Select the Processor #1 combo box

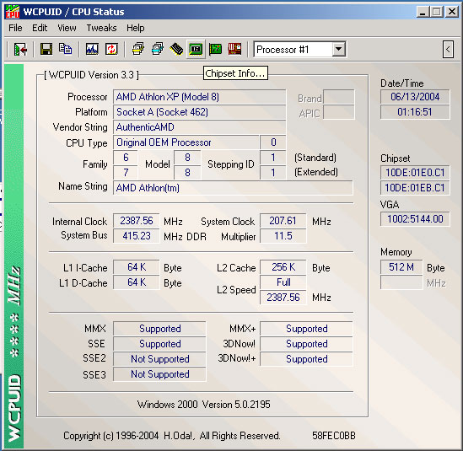click(299, 49)
